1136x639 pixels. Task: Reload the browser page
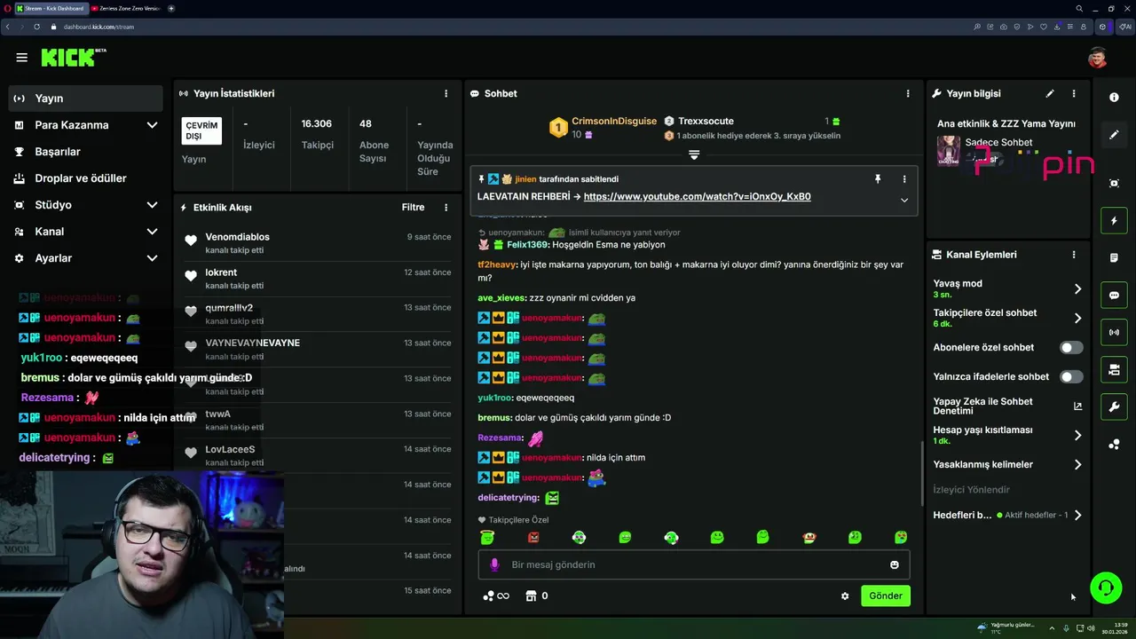(x=36, y=27)
